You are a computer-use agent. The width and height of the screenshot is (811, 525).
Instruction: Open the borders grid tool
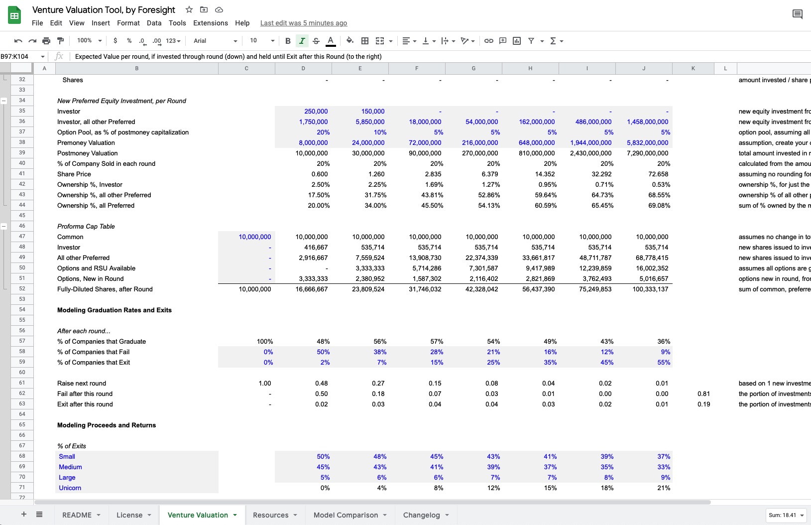tap(365, 41)
